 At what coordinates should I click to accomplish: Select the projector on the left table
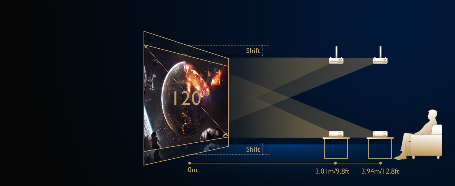pos(336,134)
